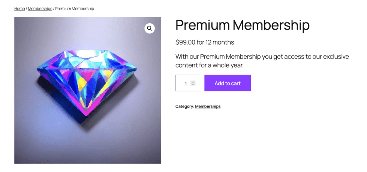The width and height of the screenshot is (367, 172).
Task: Open the Memberships category link below cart button
Action: click(x=208, y=106)
